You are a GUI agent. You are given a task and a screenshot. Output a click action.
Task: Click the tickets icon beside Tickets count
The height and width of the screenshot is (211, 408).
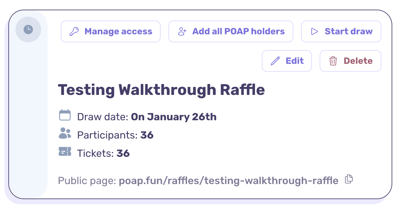coord(65,151)
